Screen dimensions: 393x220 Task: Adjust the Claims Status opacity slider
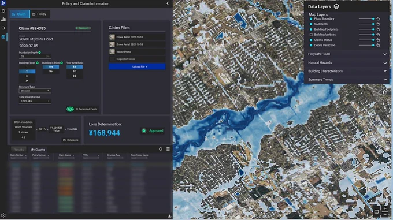tap(366, 40)
